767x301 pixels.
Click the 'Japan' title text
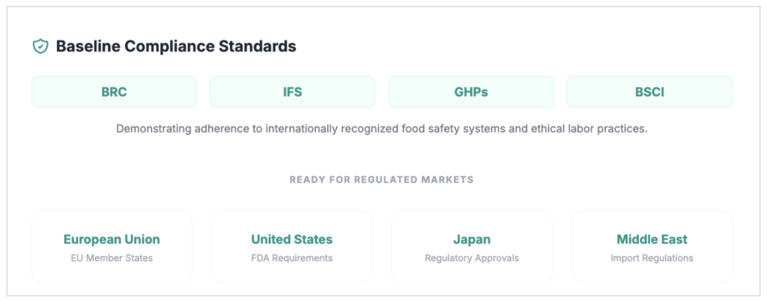coord(472,240)
